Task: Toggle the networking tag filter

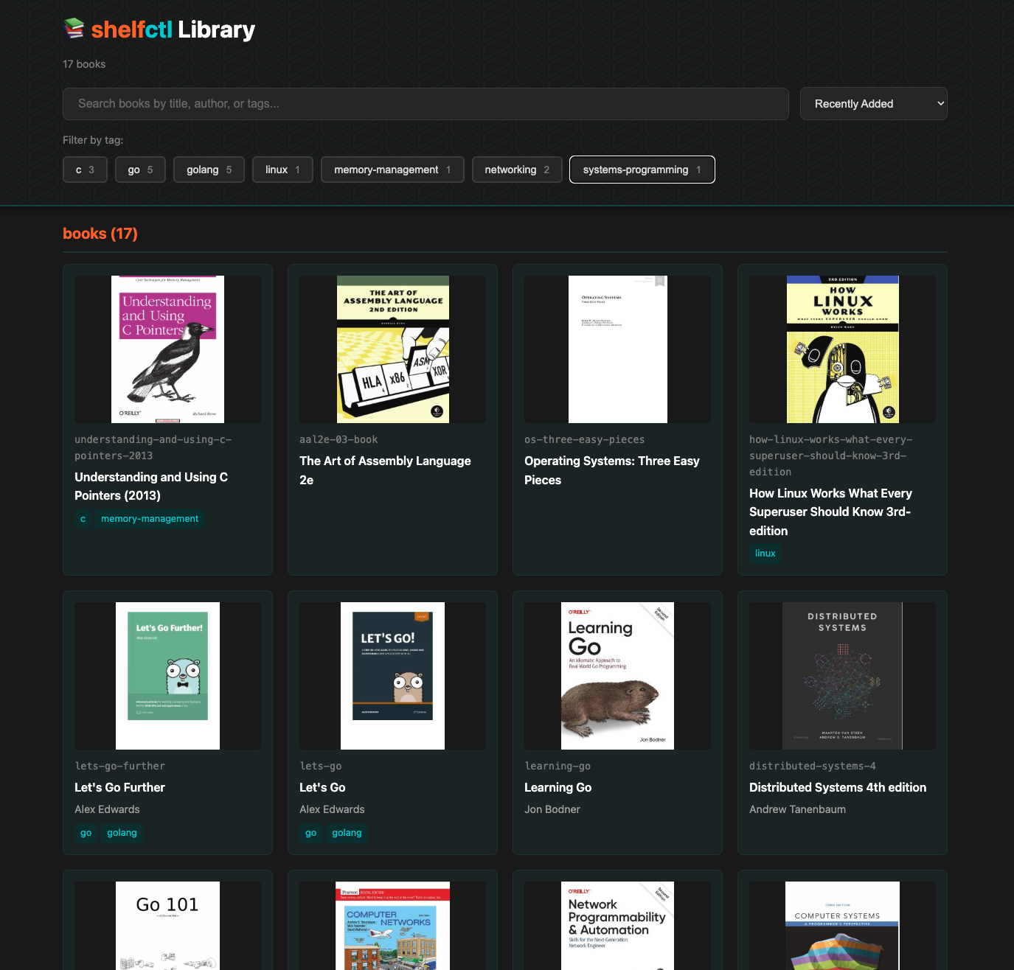Action: pyautogui.click(x=517, y=170)
